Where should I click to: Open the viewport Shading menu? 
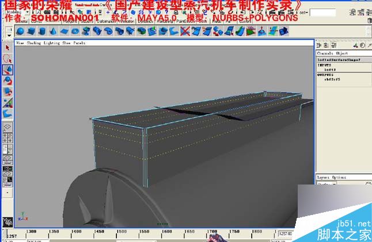33,43
